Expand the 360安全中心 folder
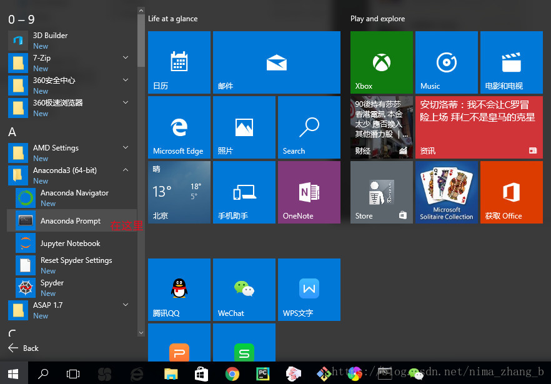 point(126,80)
